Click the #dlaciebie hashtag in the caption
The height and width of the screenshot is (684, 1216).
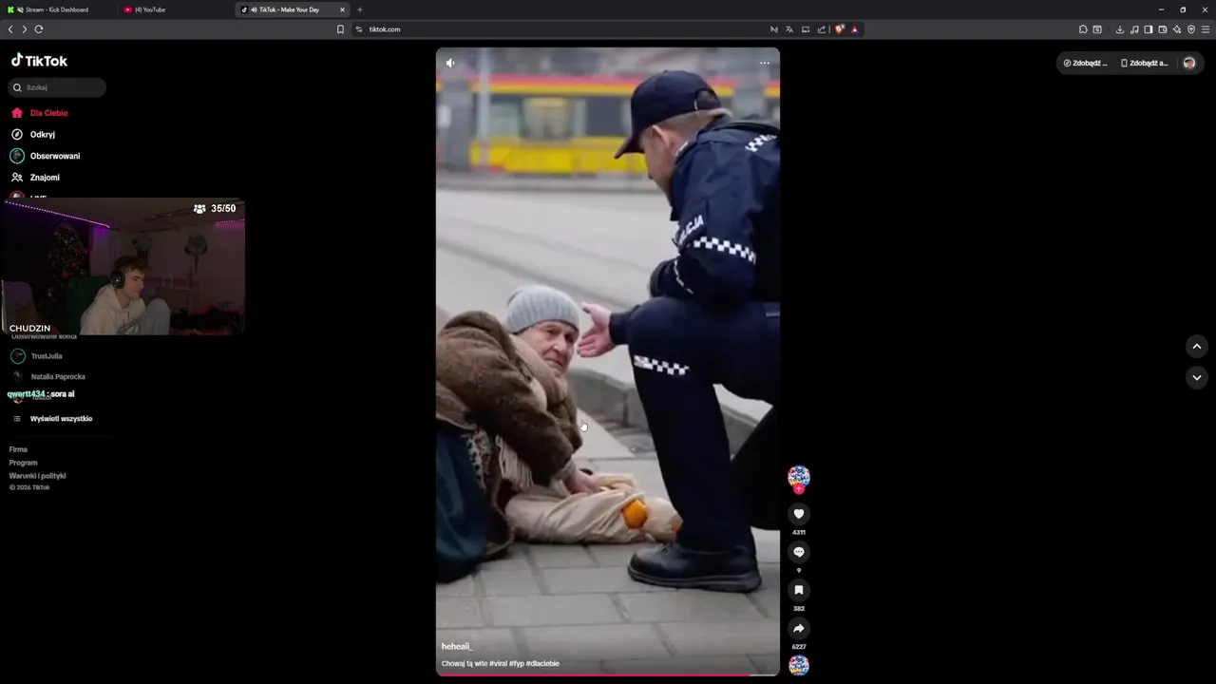pos(542,664)
